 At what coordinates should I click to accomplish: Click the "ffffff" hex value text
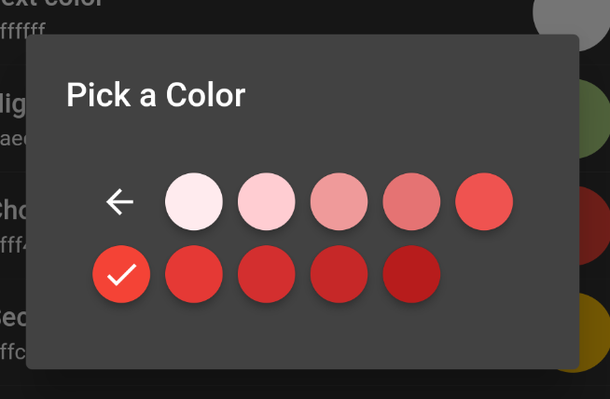[22, 30]
